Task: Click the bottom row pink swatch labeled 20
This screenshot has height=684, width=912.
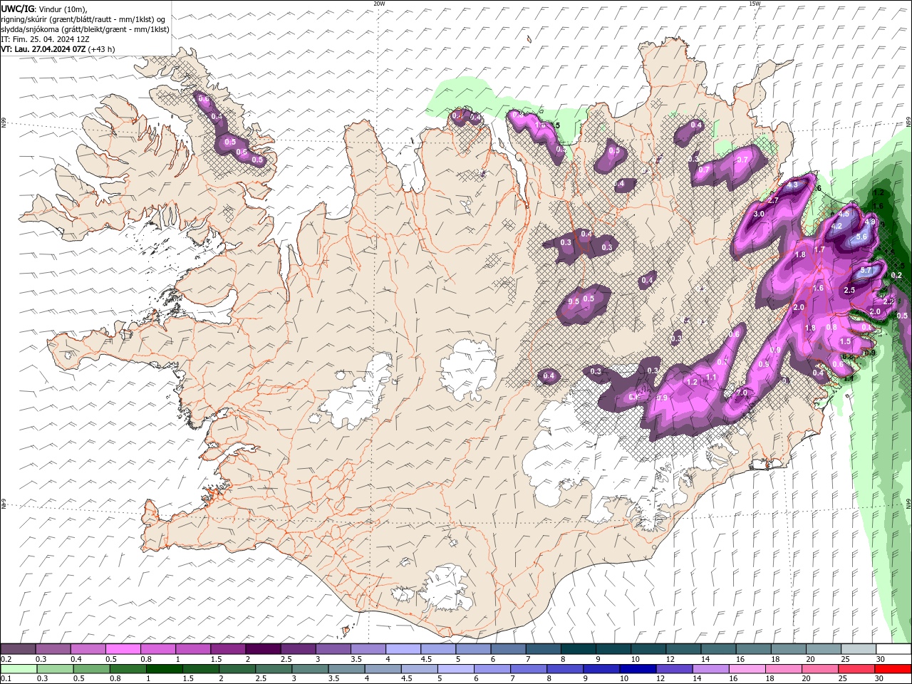Action: pyautogui.click(x=819, y=669)
